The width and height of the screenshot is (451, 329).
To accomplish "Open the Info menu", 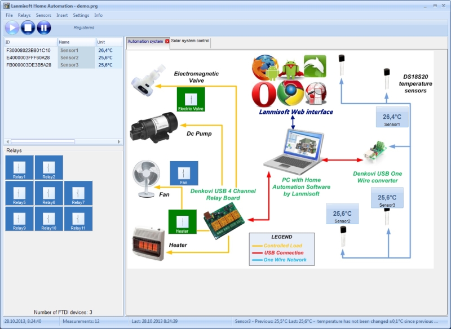I will coord(98,15).
